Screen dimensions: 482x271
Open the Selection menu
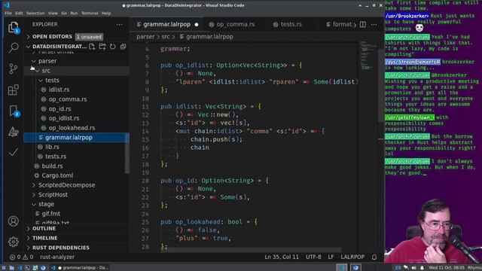pyautogui.click(x=35, y=14)
